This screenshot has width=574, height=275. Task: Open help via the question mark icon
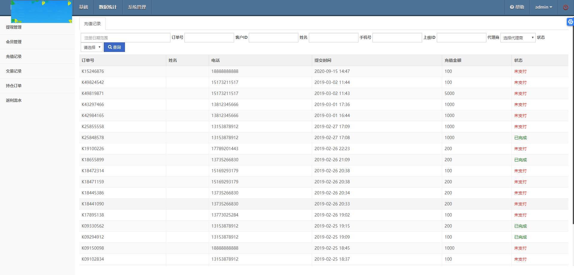[x=512, y=7]
